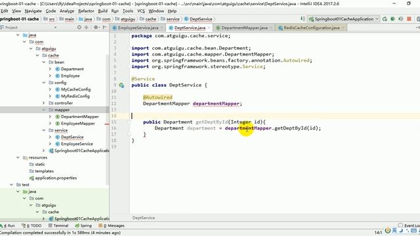Image resolution: width=420 pixels, height=236 pixels.
Task: Switch to the RedisCacheConfiguration.java tab
Action: click(x=312, y=28)
